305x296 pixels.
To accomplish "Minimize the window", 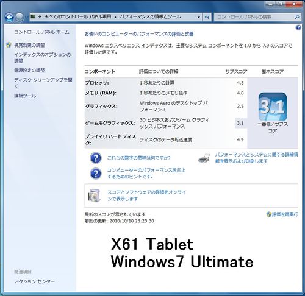I will [271, 4].
